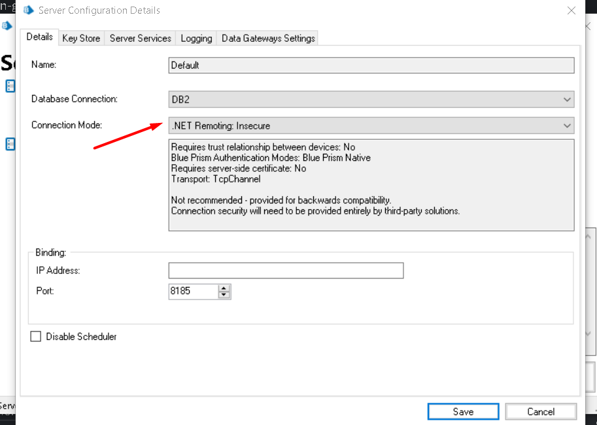597x425 pixels.
Task: Click the Name field showing Default
Action: pyautogui.click(x=371, y=65)
